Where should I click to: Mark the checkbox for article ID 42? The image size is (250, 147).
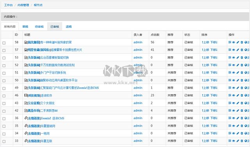(4, 111)
